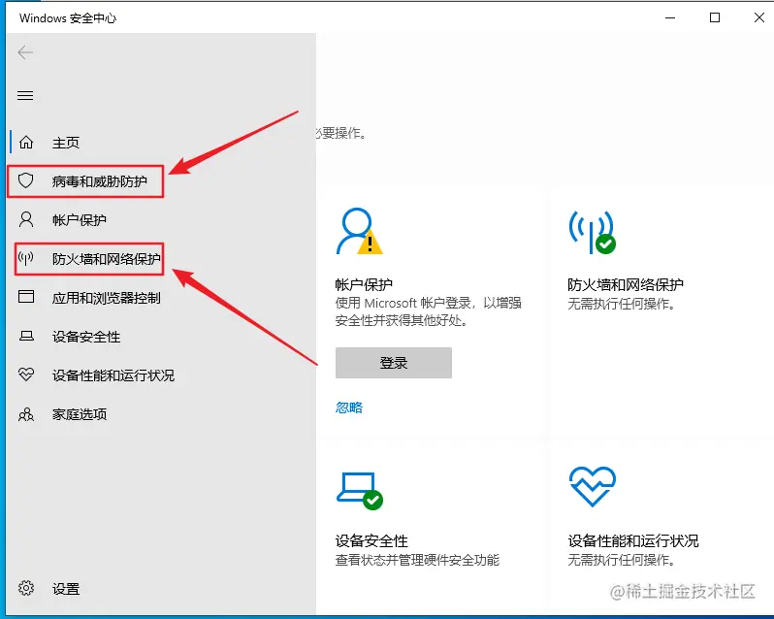Open the antenna icon for 防火墙和网络保护

25,258
